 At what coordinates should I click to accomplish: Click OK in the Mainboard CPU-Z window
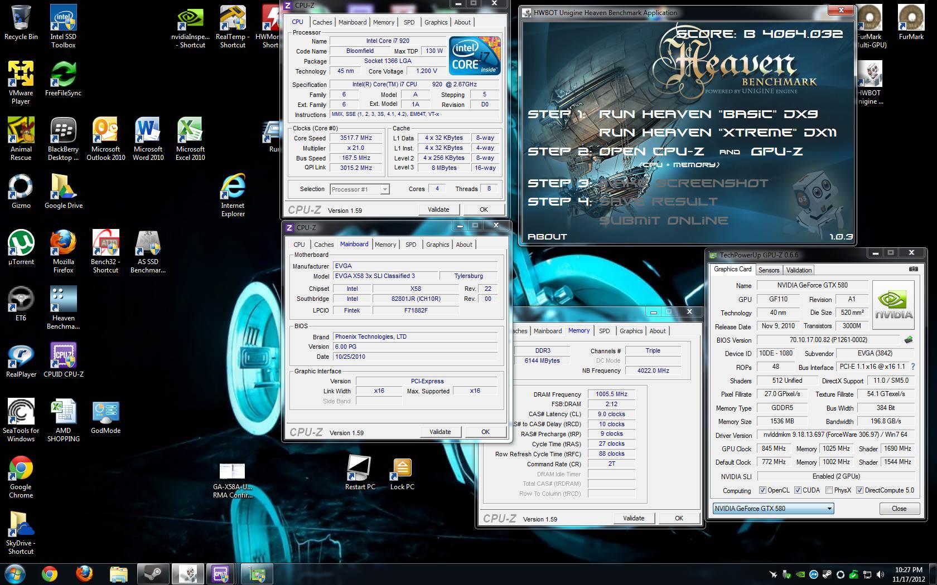tap(485, 432)
